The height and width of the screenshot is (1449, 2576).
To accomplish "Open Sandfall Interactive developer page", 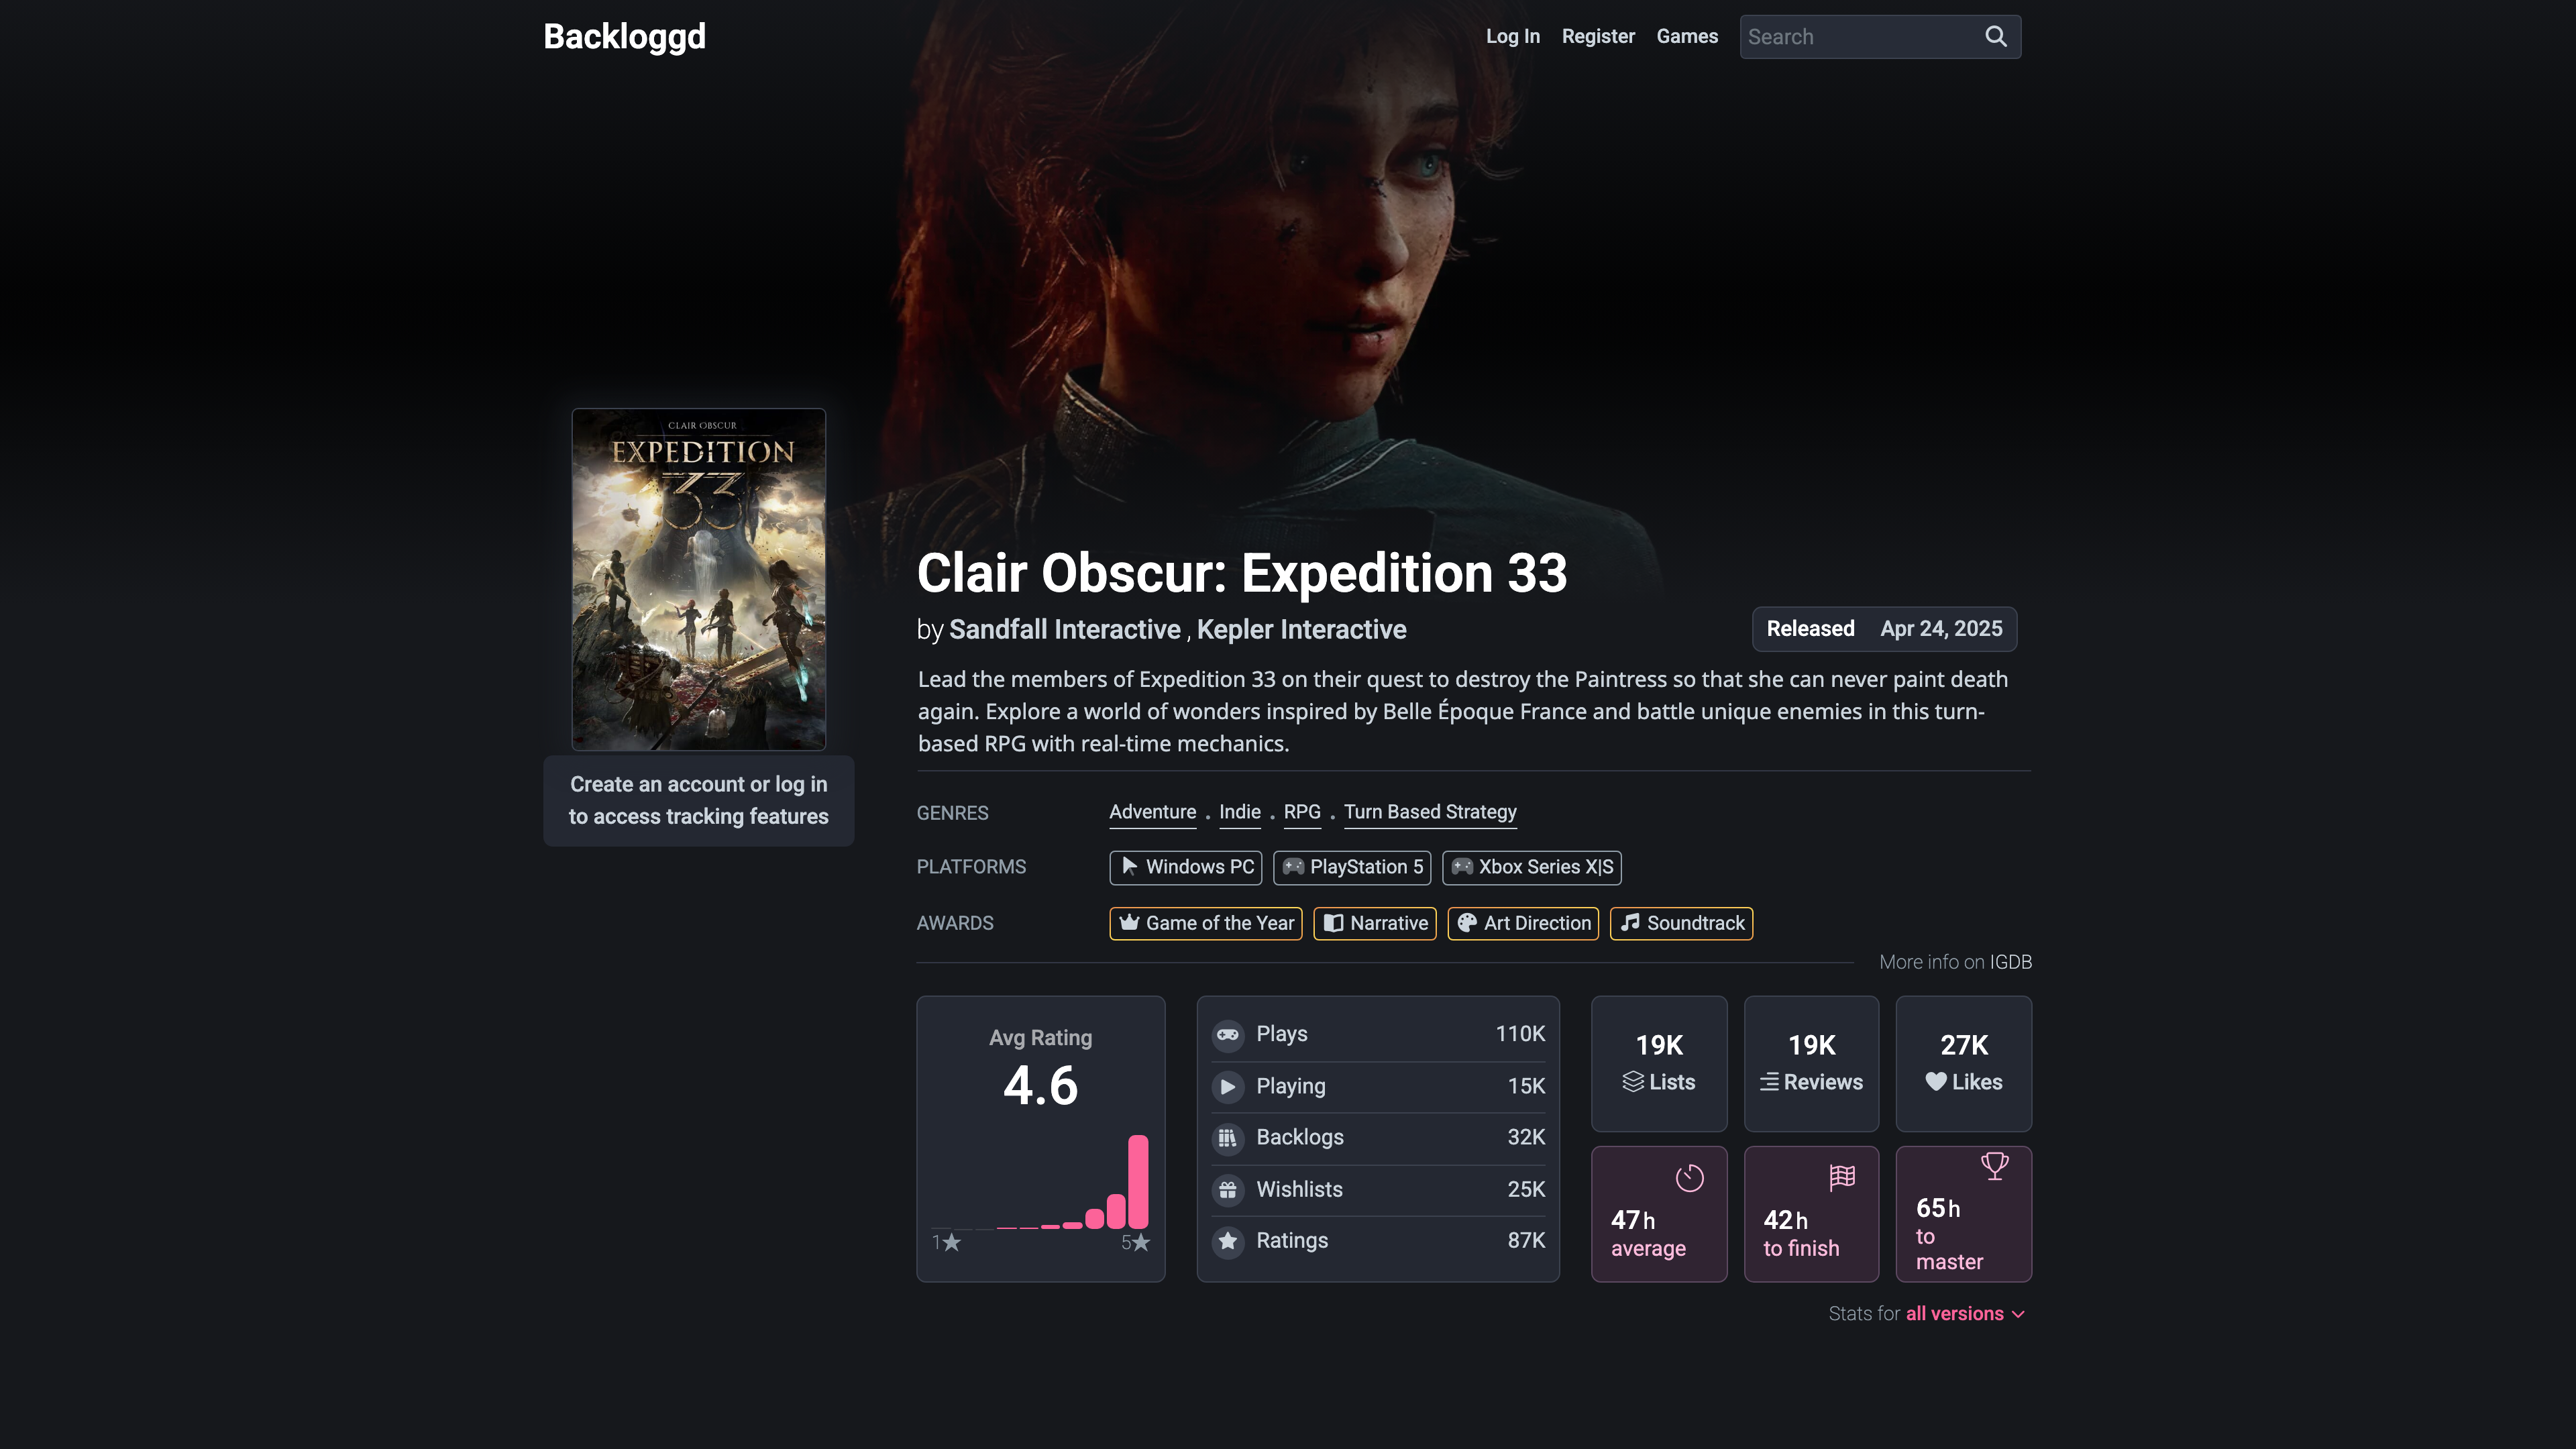I will [x=1064, y=629].
